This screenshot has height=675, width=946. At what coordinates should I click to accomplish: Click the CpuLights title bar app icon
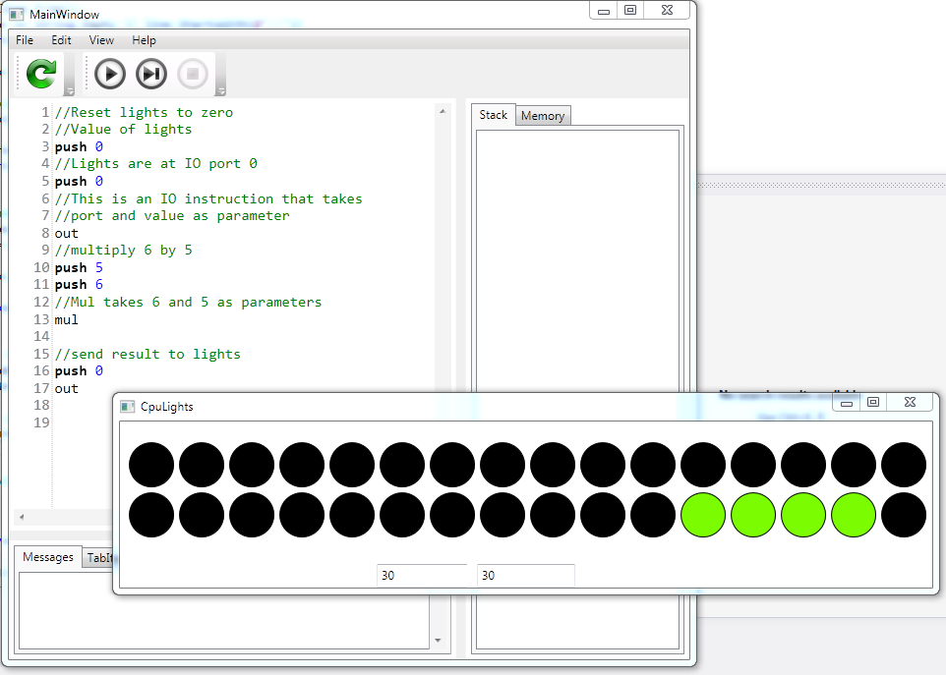pos(127,406)
